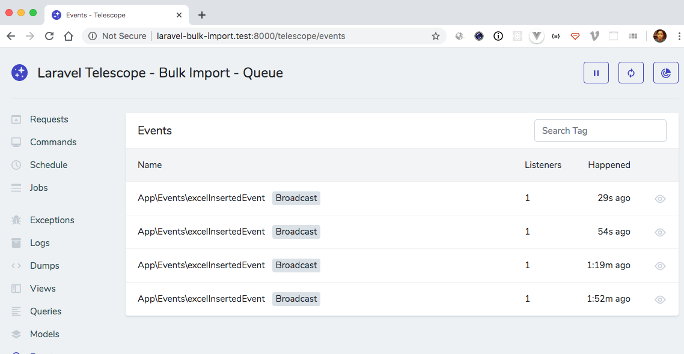Open Views in the sidebar
The image size is (684, 354).
point(43,288)
